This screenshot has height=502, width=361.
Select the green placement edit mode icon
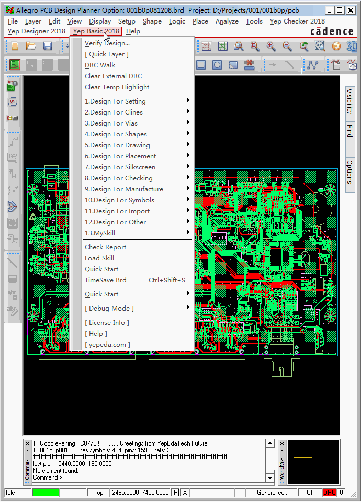[x=15, y=65]
